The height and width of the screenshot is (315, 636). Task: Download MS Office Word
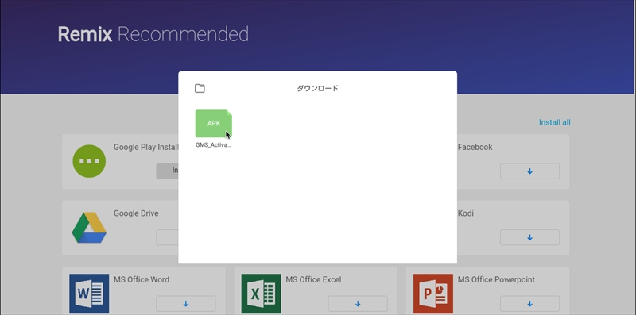click(186, 304)
